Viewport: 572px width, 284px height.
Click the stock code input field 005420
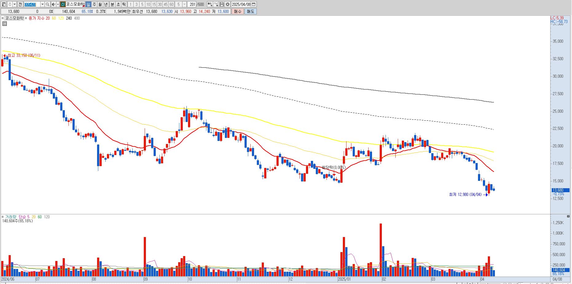click(x=32, y=4)
